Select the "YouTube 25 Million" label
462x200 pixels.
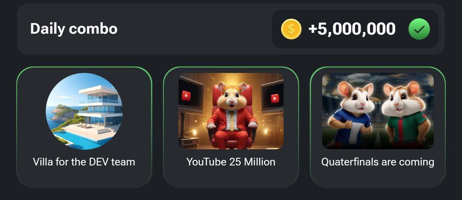coord(231,162)
